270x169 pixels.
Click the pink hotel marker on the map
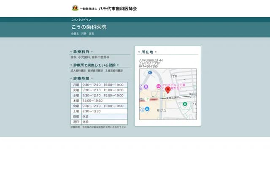click(x=159, y=86)
